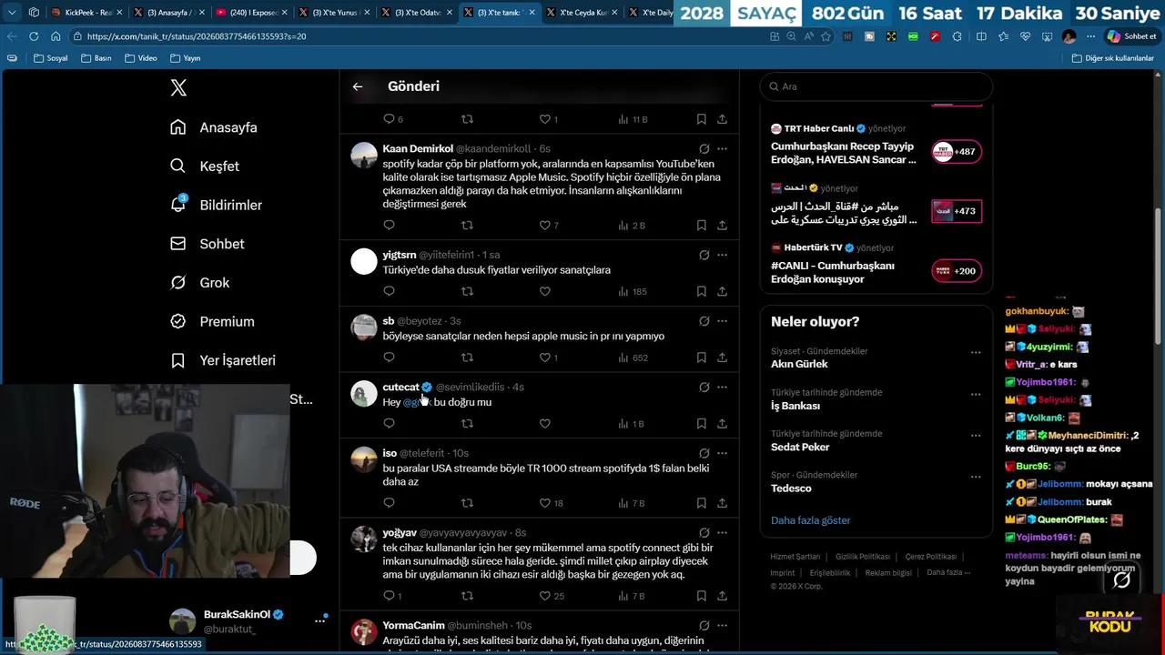Click Daha fazla göster link
1165x655 pixels.
tap(810, 520)
